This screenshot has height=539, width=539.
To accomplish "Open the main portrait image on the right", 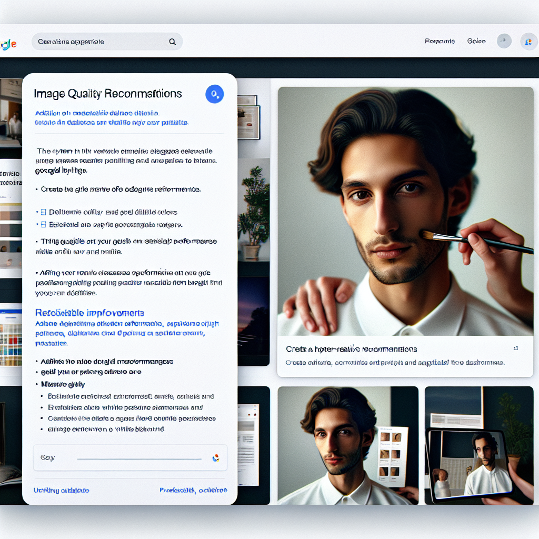I will coord(405,211).
